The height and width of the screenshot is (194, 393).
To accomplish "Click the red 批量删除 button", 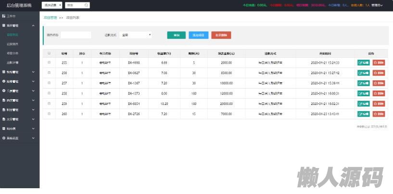I will point(221,35).
